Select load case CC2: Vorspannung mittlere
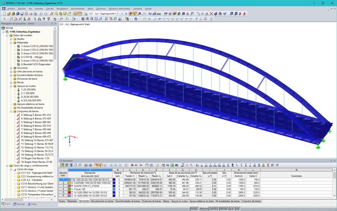337x211 pixels. pyautogui.click(x=37, y=177)
